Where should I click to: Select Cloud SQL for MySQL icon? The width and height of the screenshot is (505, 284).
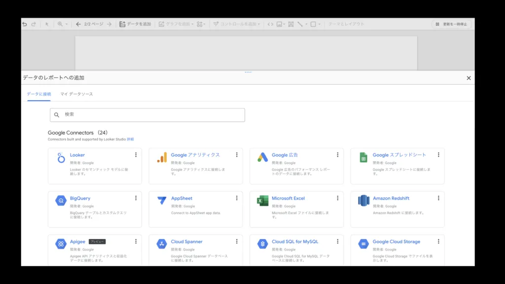262,244
